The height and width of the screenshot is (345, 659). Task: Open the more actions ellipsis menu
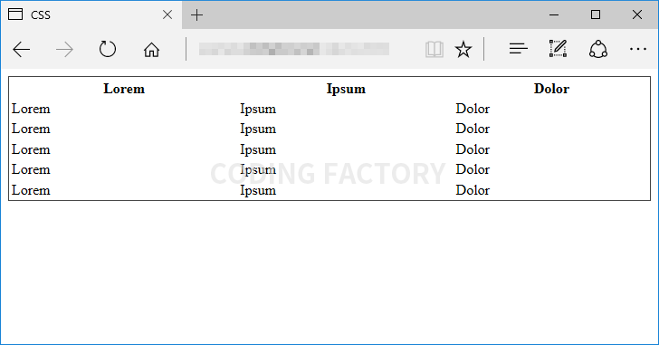pos(637,49)
